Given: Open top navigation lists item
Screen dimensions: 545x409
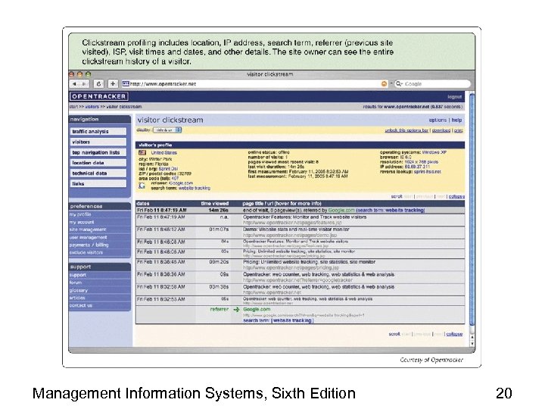Looking at the screenshot, I should pyautogui.click(x=98, y=152).
